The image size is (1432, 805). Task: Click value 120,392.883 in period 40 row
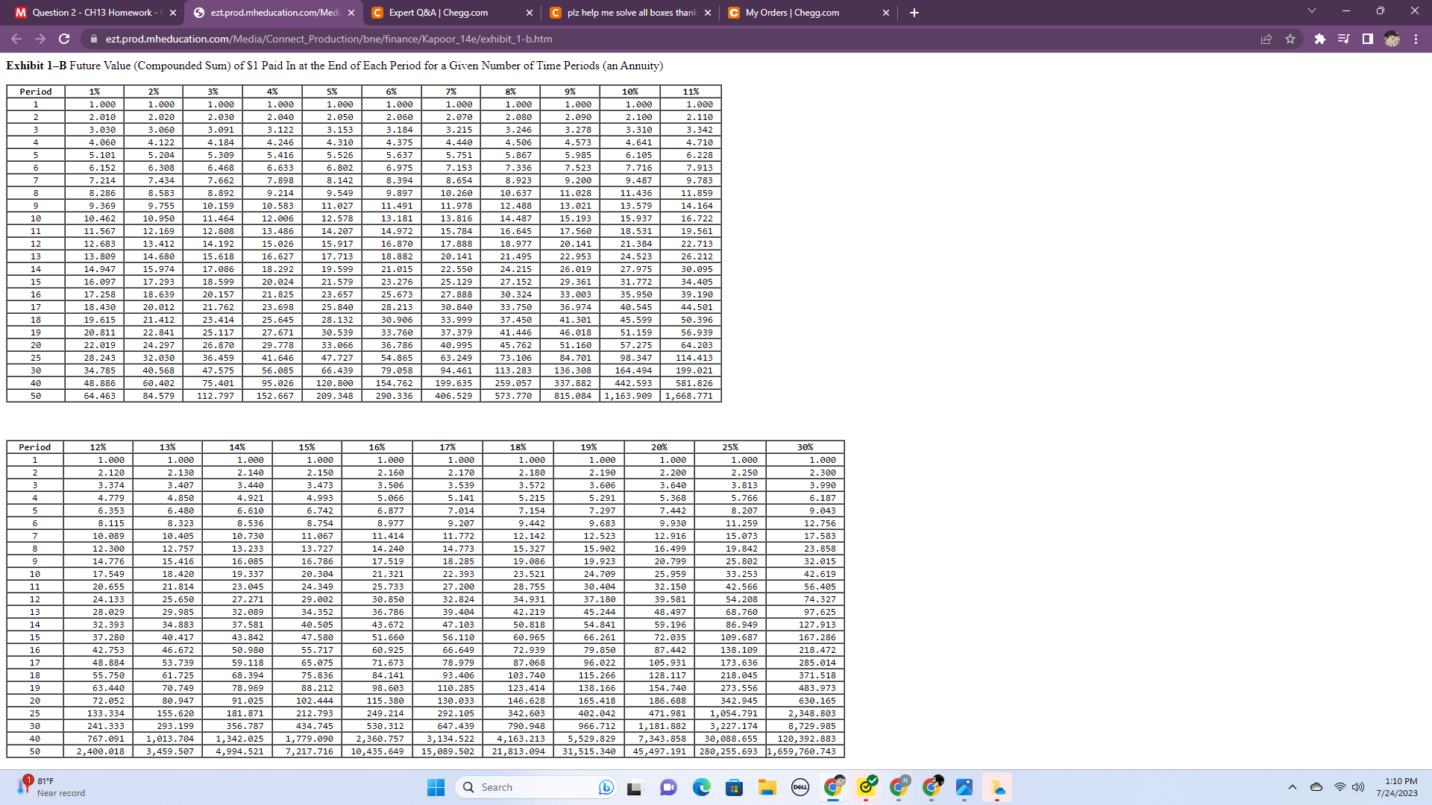point(807,739)
